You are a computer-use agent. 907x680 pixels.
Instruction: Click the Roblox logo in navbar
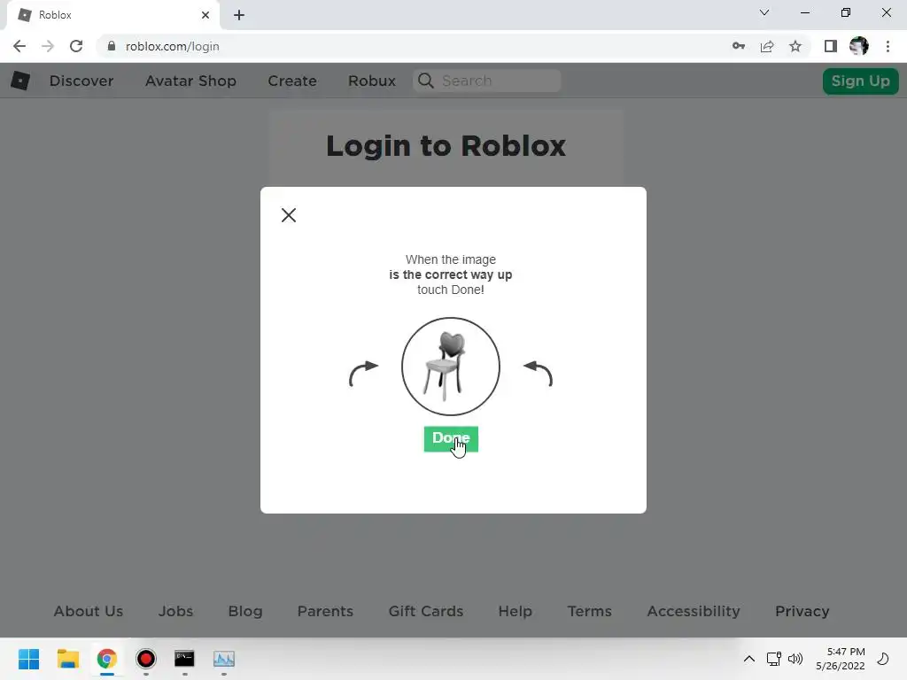(20, 81)
